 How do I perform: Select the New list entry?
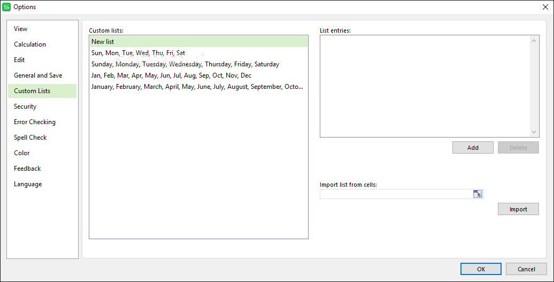198,42
